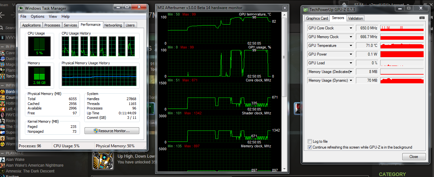Image resolution: width=434 pixels, height=177 pixels.
Task: Click the GPU Core Clock red history graph
Action: tap(402, 28)
